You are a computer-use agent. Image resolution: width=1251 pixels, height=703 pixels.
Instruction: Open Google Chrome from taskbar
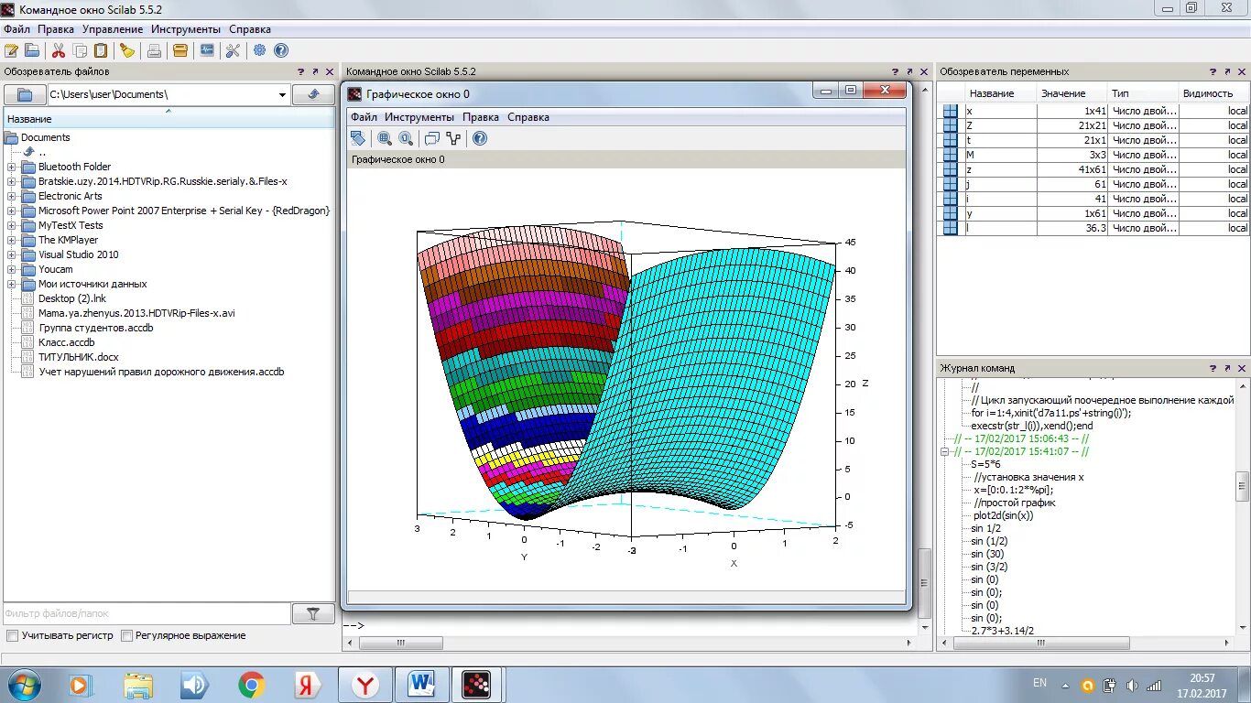pyautogui.click(x=252, y=684)
